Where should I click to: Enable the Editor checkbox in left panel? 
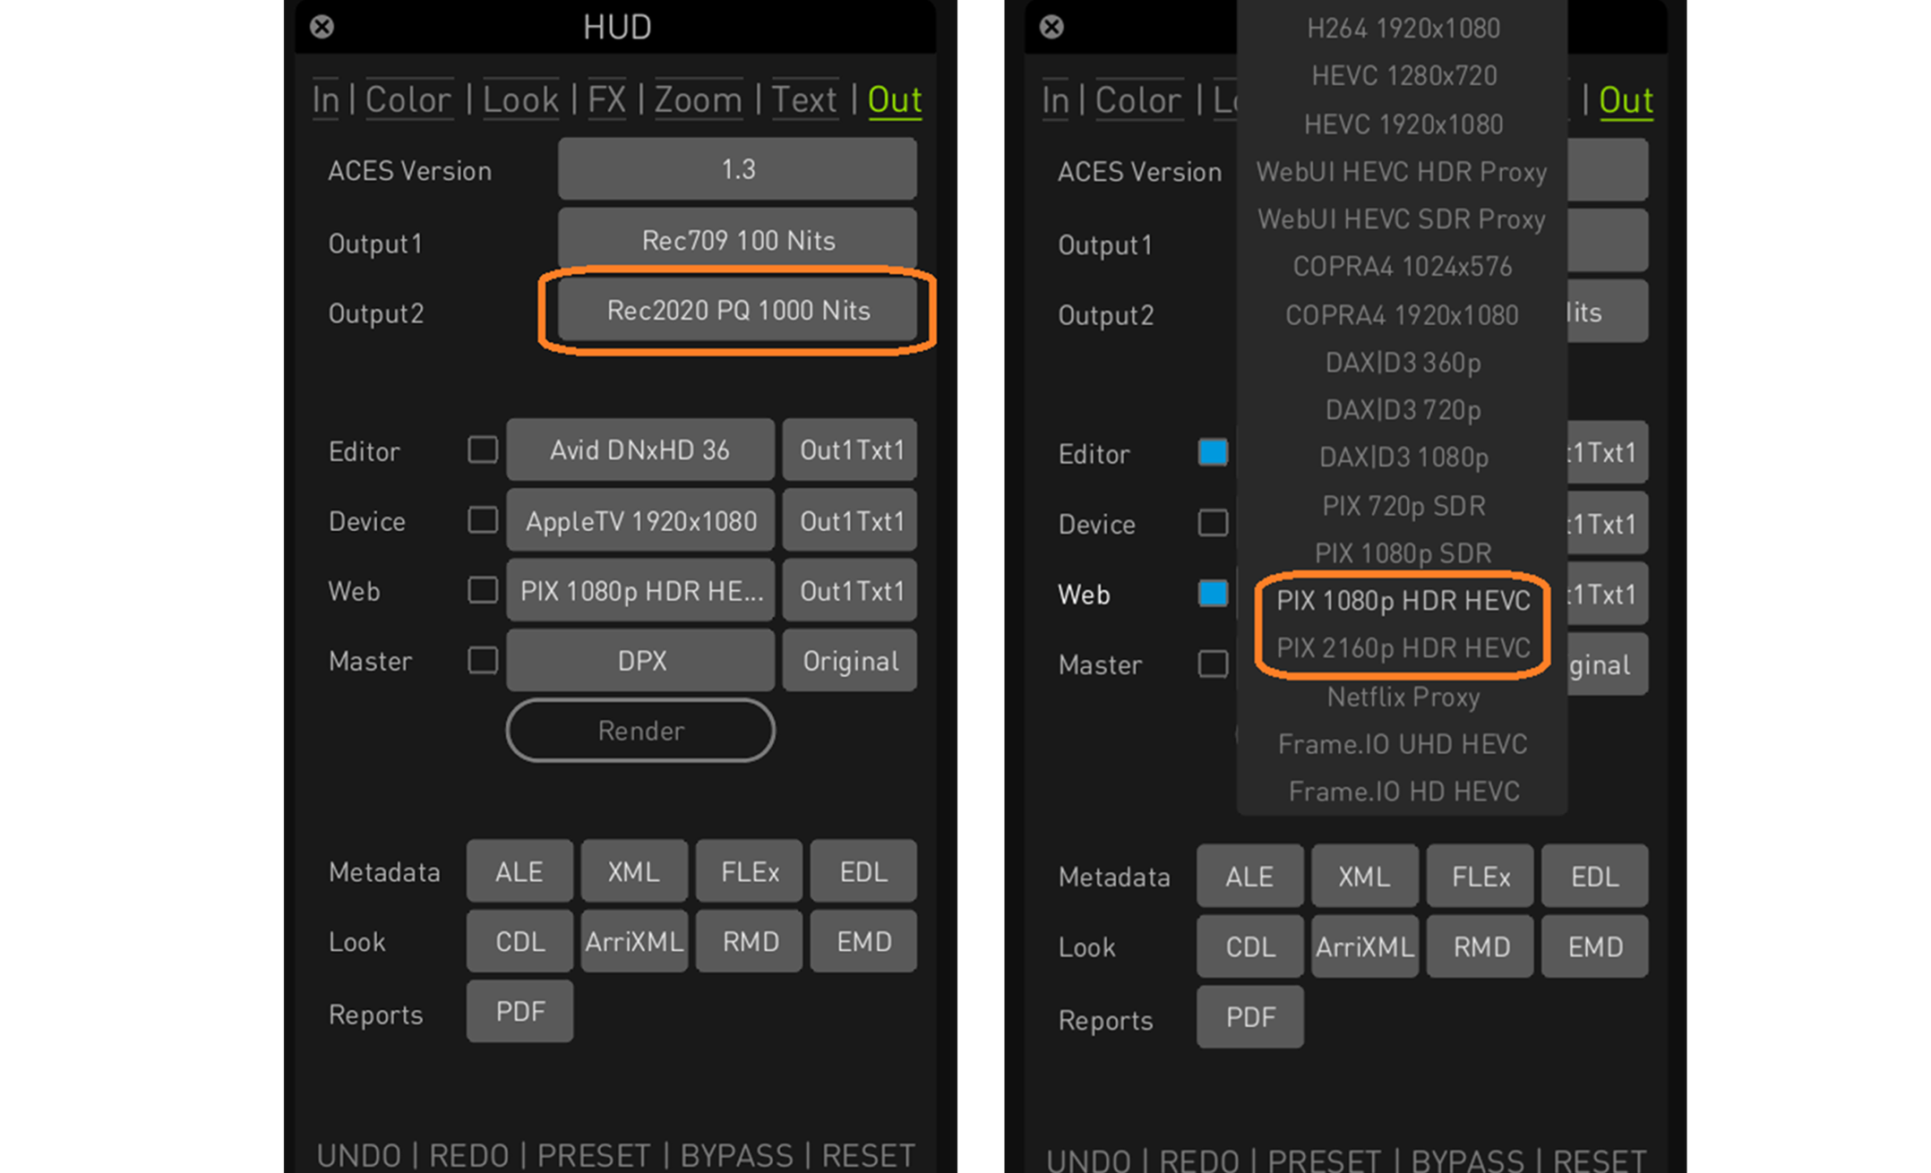coord(483,450)
